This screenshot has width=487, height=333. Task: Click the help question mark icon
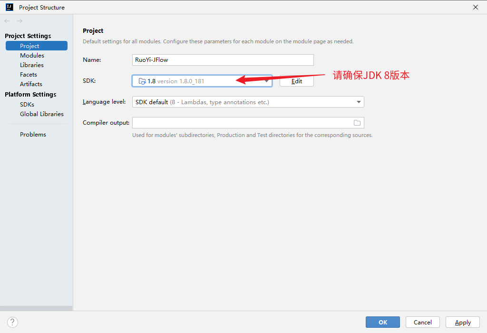(13, 322)
